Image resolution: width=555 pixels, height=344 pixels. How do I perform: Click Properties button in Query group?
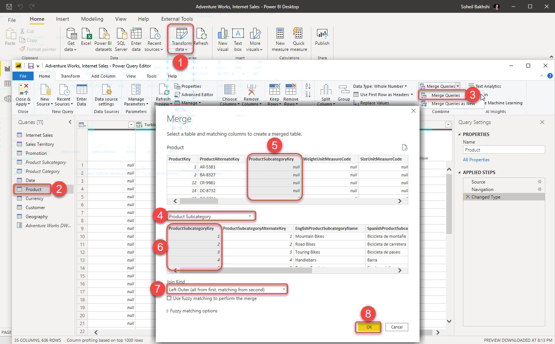[x=188, y=86]
